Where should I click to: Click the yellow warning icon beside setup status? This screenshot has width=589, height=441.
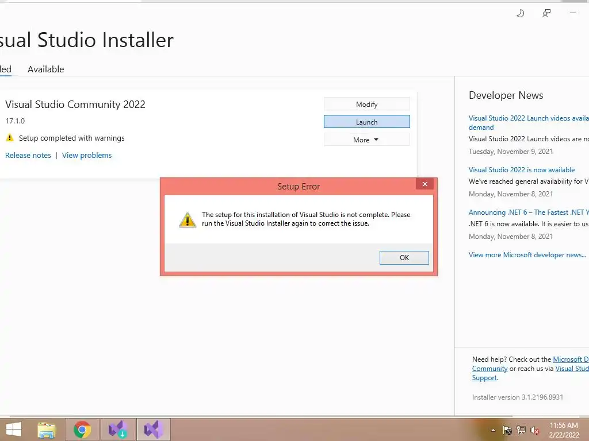[x=10, y=138]
